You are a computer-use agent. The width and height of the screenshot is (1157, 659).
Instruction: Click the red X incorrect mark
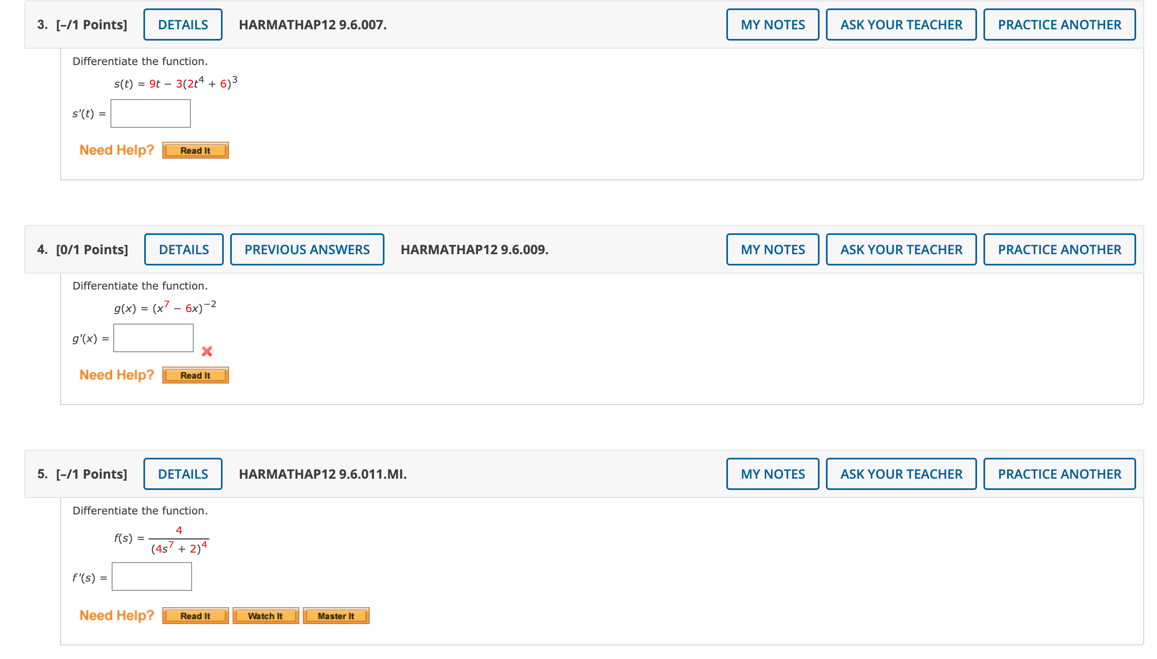point(207,351)
